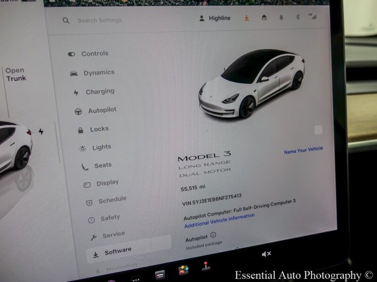Screen dimensions: 377x282
Task: Open the Bluetooth status icon
Action: click(298, 17)
